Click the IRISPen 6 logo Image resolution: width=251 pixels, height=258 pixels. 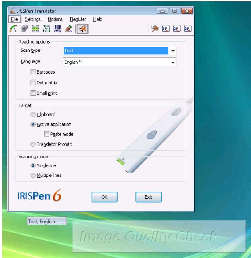coord(39,195)
